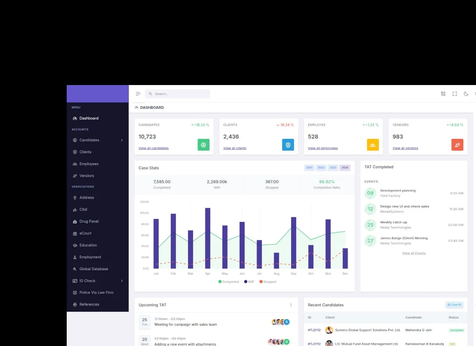Click candidate Mahendra D Jain
The width and height of the screenshot is (476, 346).
(419, 330)
